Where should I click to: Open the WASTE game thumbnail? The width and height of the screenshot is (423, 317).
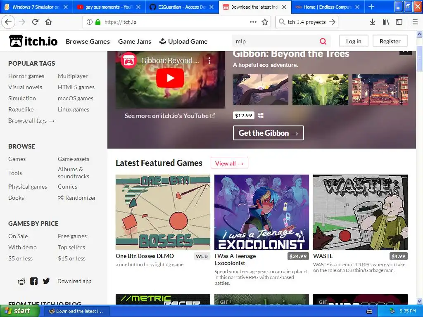360,212
